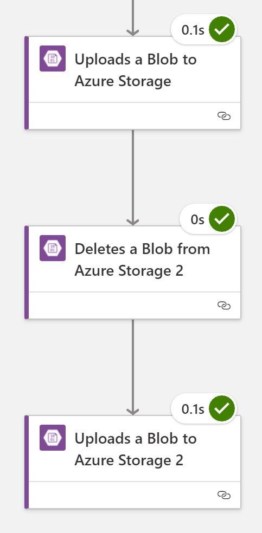The image size is (262, 533).
Task: Click the blob icon on Uploads a Blob to Azure Storage
Action: (53, 58)
